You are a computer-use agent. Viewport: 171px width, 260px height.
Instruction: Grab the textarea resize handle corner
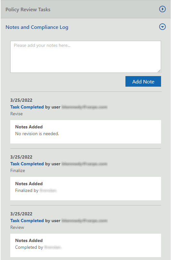(159, 71)
